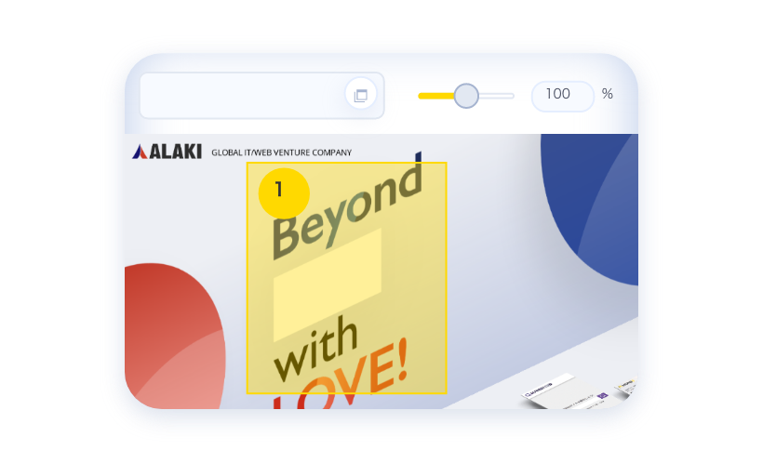
Task: Click the percent symbol label
Action: pos(608,94)
